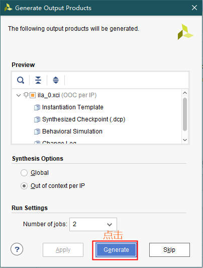
Task: Click the Collapse All icon
Action: coord(38,80)
